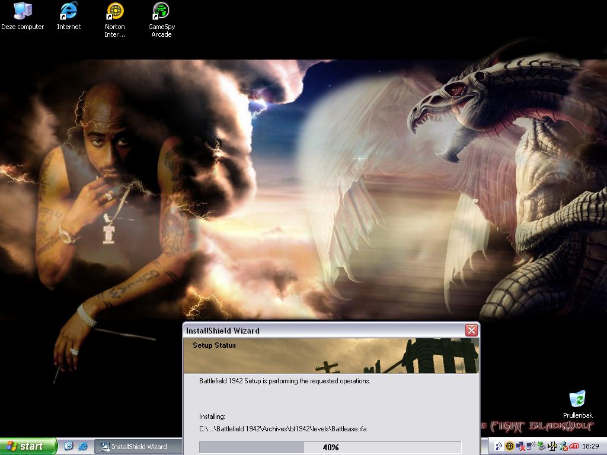Click the disconnected network tray icon
This screenshot has height=455, width=607.
click(520, 446)
